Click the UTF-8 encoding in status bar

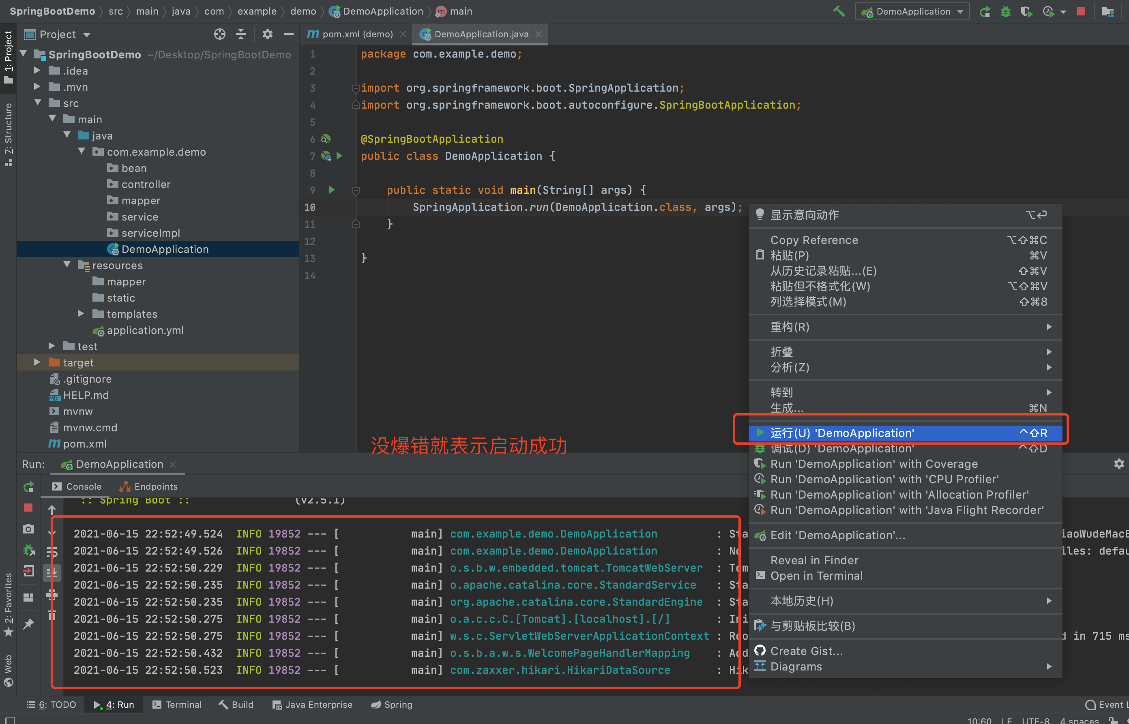1035,720
